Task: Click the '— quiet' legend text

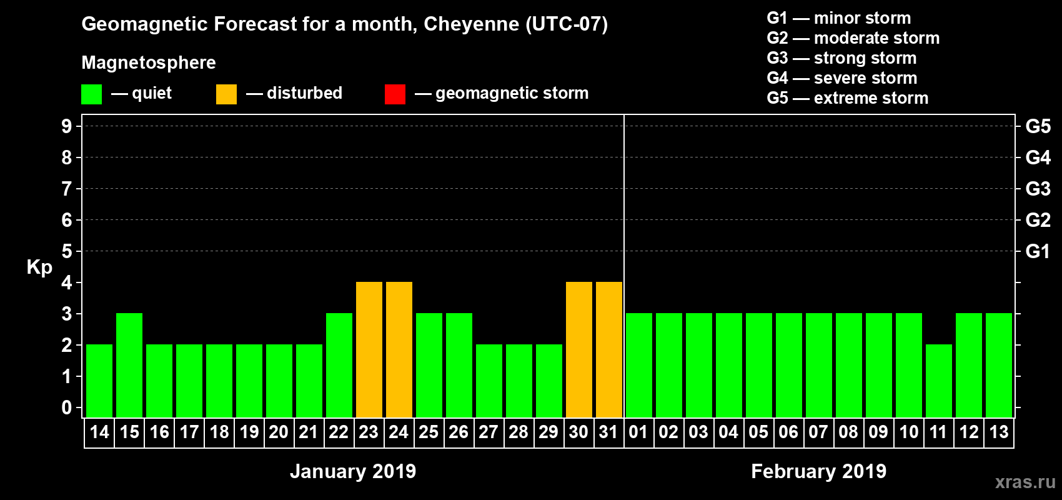Action: click(x=141, y=93)
